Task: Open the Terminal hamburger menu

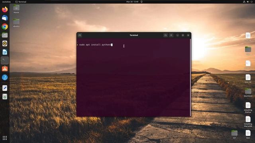Action: tap(171, 35)
